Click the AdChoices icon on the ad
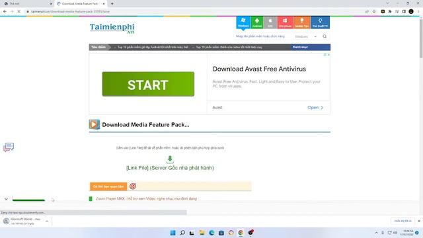Viewport: 423px width, 238px height. pyautogui.click(x=325, y=54)
